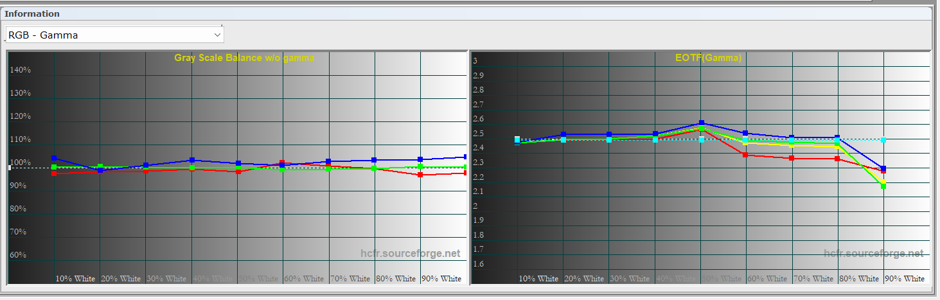Click the Gray Scale Balance w/o gamma title
Viewport: 940px width, 300px height.
244,58
